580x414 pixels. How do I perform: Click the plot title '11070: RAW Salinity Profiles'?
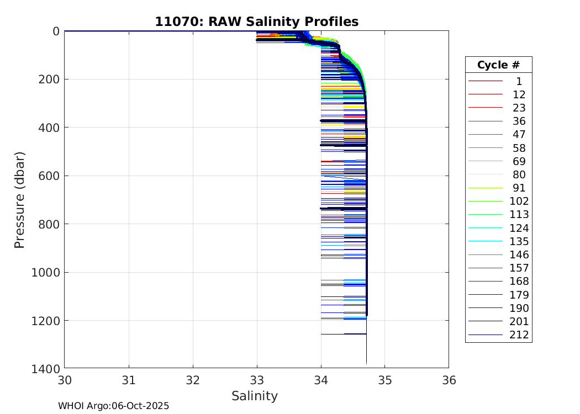pos(256,22)
